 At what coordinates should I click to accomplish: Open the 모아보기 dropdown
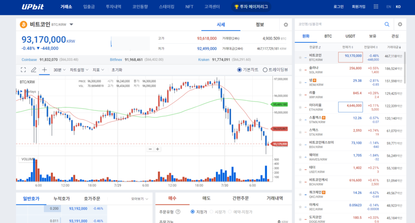coord(140,199)
